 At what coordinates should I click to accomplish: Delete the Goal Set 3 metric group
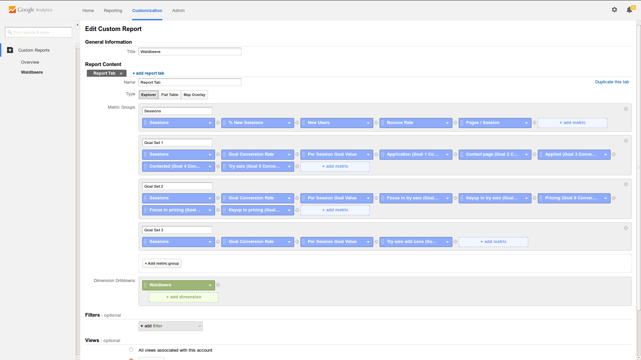pyautogui.click(x=626, y=228)
